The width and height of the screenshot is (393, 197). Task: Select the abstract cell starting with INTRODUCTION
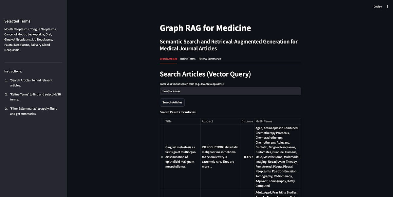click(x=220, y=157)
